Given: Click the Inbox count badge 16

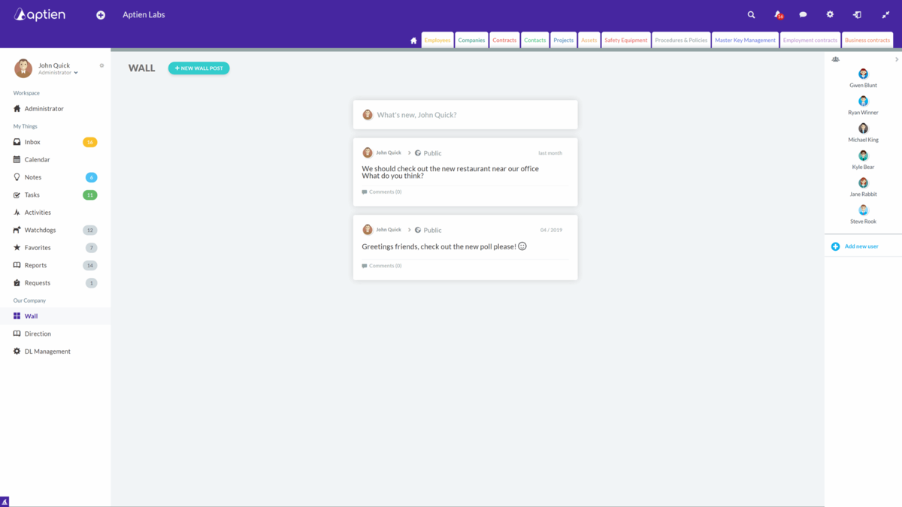Looking at the screenshot, I should tap(90, 142).
